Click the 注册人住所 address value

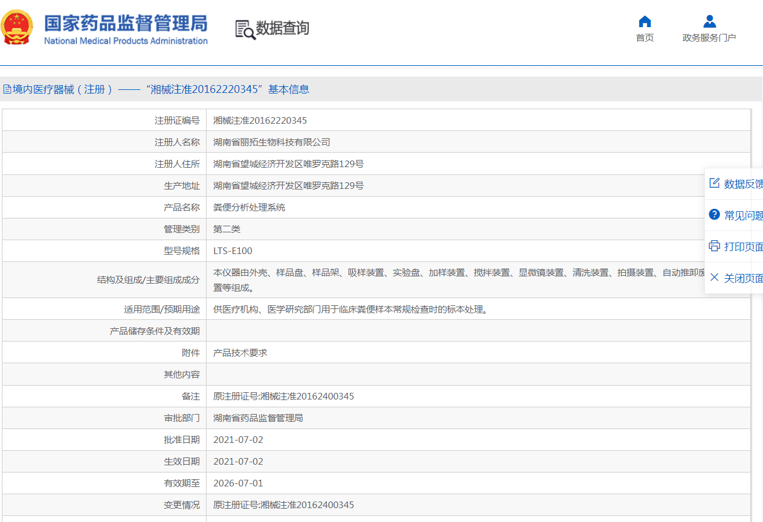pos(288,164)
